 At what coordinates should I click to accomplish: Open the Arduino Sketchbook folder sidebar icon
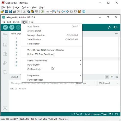pyautogui.click(x=5, y=35)
